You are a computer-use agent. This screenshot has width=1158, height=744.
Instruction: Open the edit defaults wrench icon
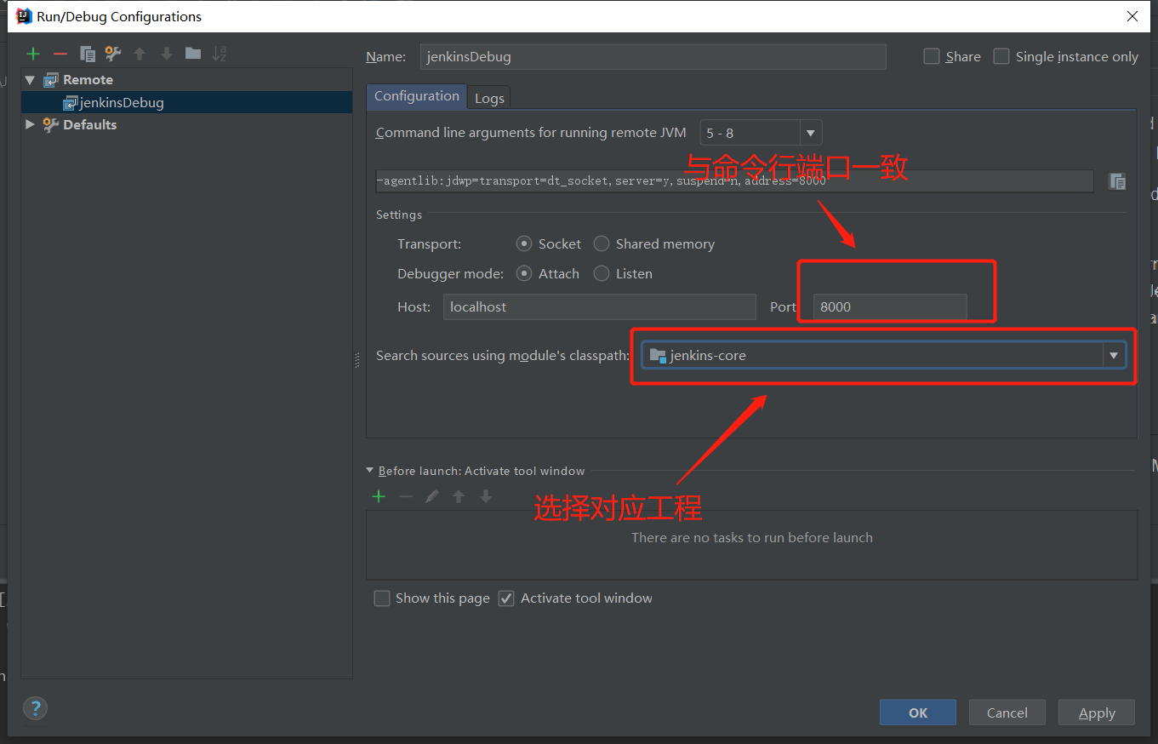(x=113, y=54)
